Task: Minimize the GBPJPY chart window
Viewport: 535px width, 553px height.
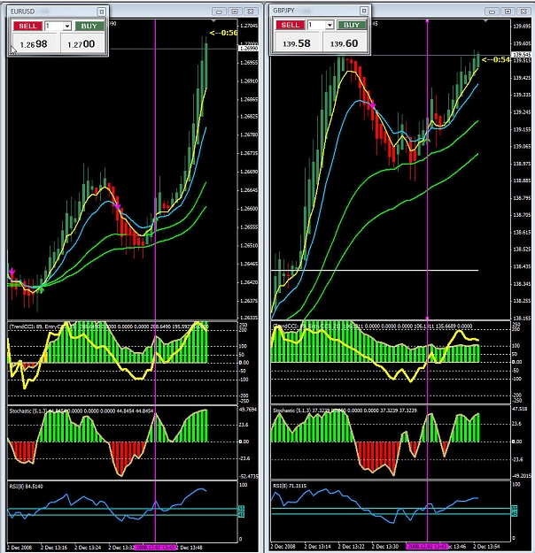Action: [492, 12]
